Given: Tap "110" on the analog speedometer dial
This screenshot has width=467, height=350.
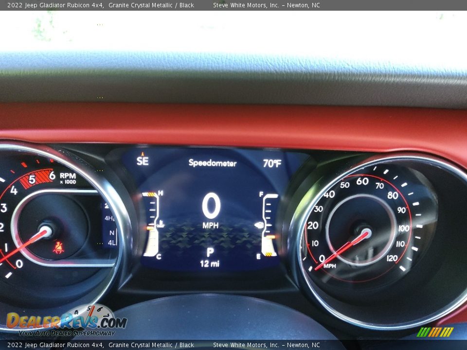Looking at the screenshot, I should coord(400,244).
